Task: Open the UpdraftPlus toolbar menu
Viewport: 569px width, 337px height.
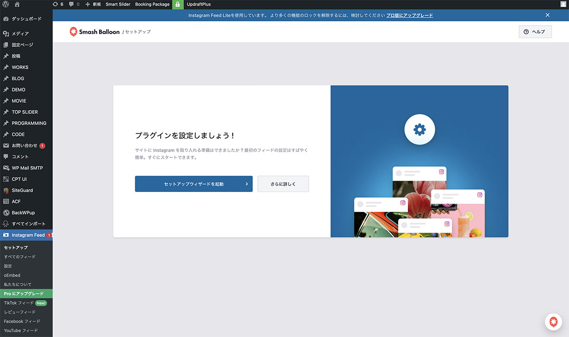Action: pyautogui.click(x=199, y=4)
